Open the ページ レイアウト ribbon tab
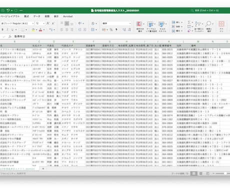This screenshot has height=190, width=230. click(x=10, y=16)
